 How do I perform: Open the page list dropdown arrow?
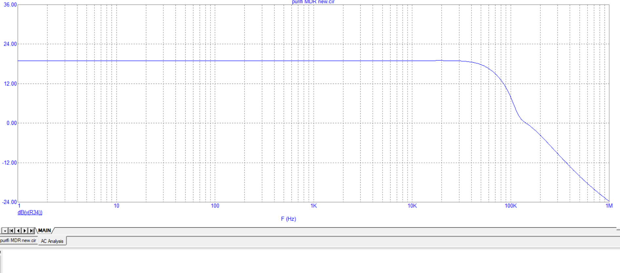(x=5, y=231)
